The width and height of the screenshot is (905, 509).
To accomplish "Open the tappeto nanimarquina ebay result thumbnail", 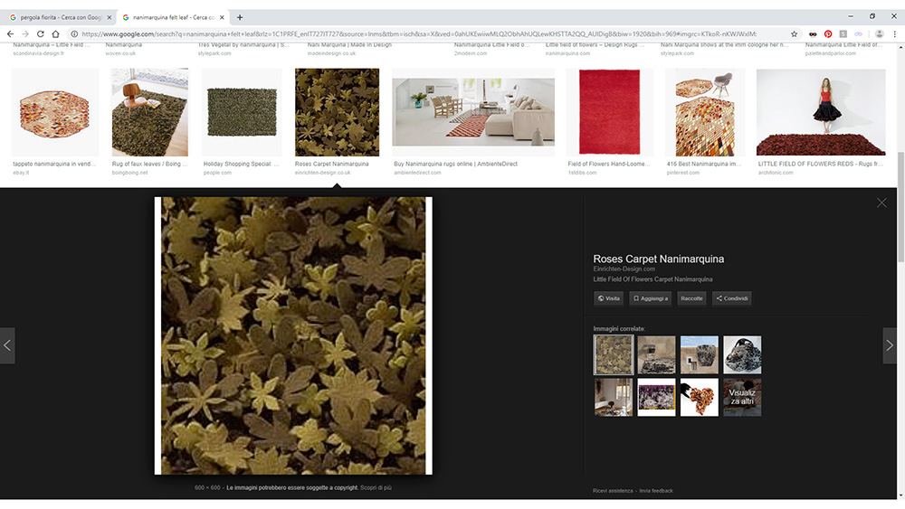I will (x=55, y=112).
